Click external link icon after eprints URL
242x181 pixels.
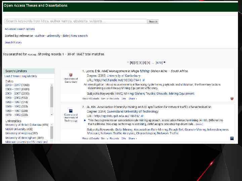tap(142, 116)
